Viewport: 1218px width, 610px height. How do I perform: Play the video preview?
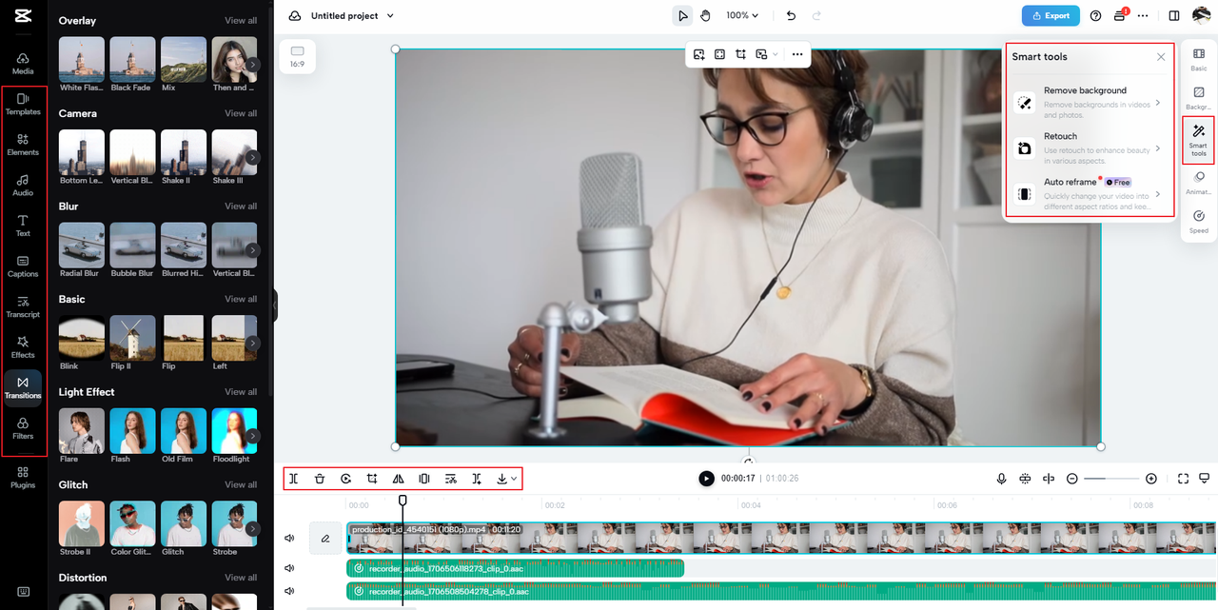(x=706, y=479)
